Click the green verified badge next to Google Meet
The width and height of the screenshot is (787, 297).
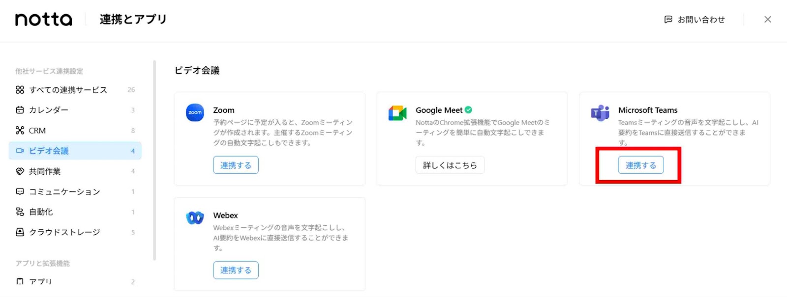tap(468, 110)
